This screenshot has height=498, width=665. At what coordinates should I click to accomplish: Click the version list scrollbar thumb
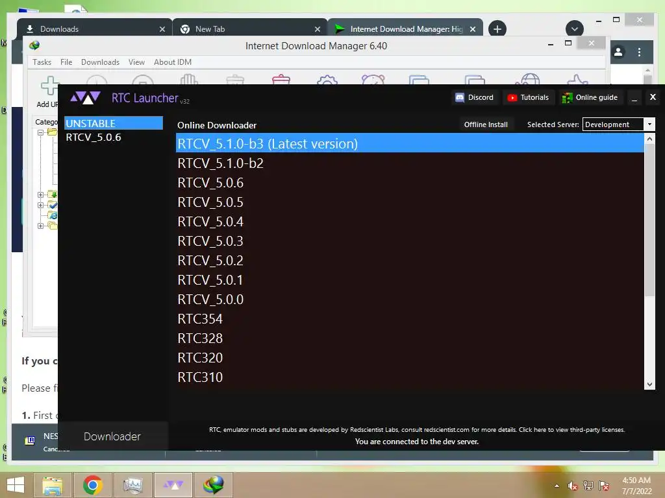[649, 220]
